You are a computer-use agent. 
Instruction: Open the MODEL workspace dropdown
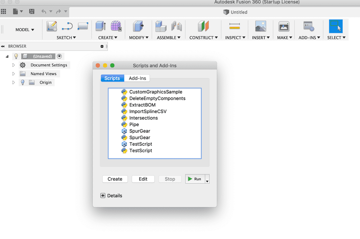tap(25, 30)
